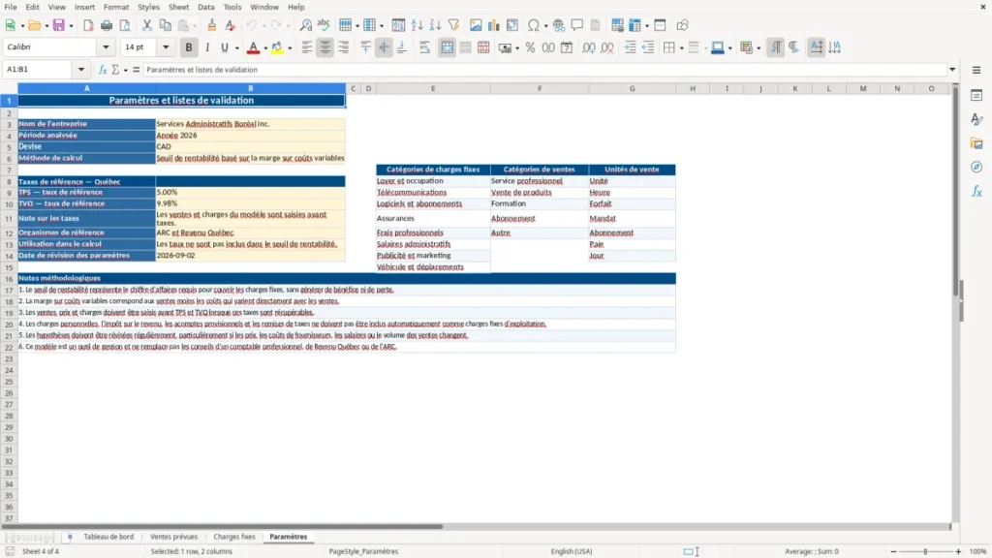Toggle Wrap Text
Image resolution: width=992 pixels, height=558 pixels.
424,47
